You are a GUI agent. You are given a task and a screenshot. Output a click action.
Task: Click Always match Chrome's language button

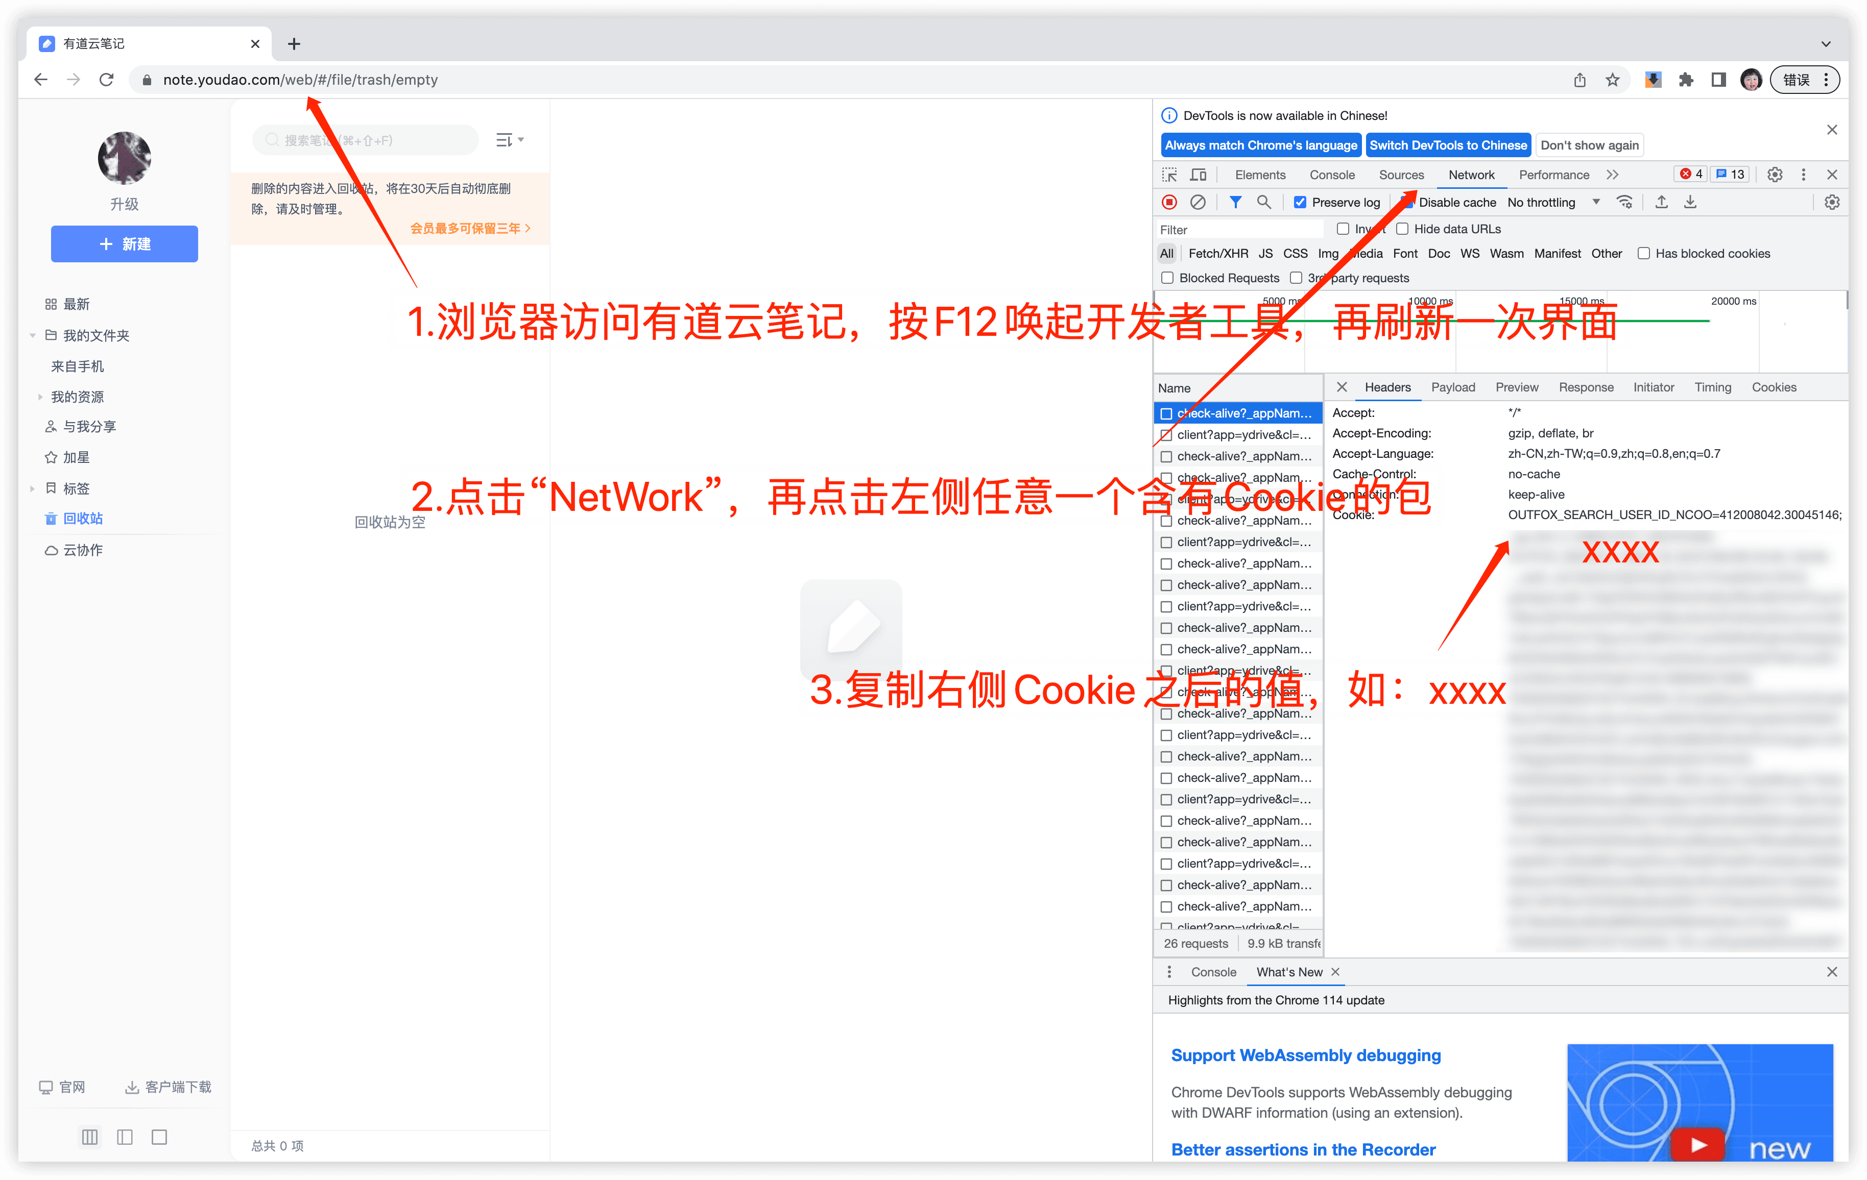(1261, 145)
